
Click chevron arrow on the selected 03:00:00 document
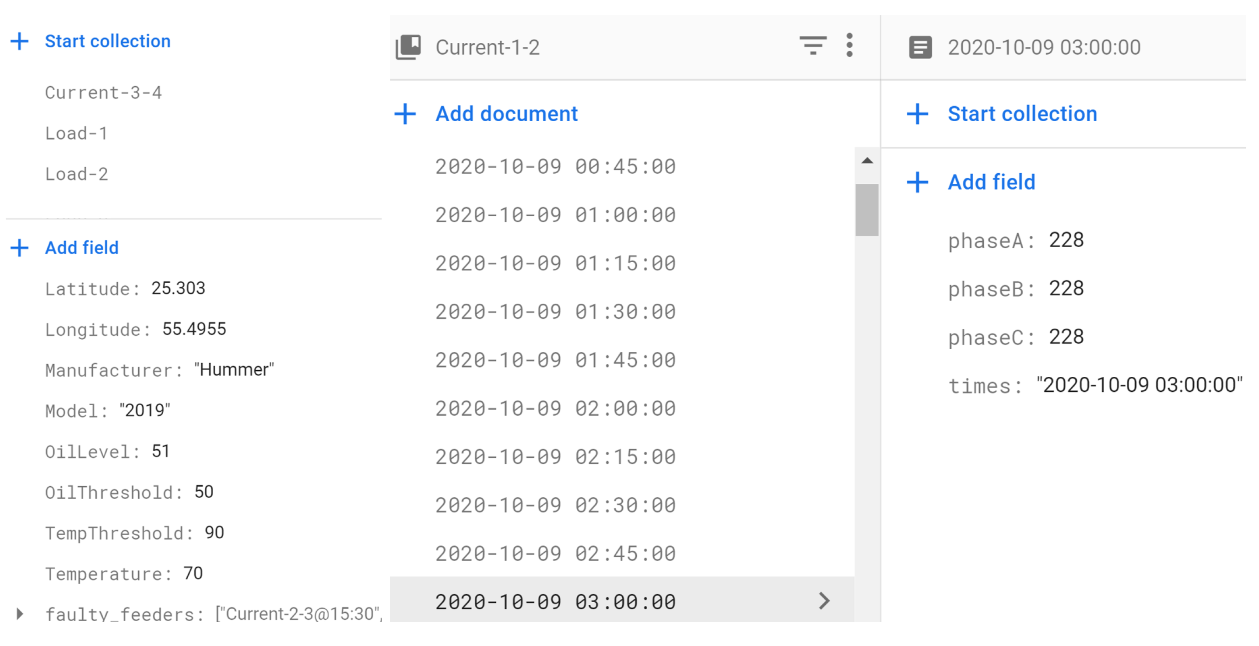824,601
